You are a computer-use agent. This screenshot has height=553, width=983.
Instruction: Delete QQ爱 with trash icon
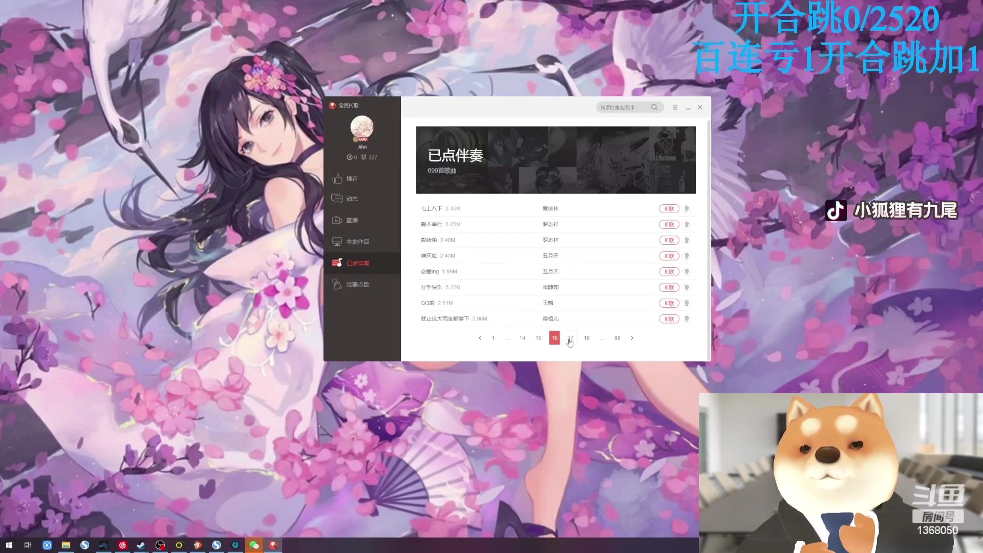[687, 303]
